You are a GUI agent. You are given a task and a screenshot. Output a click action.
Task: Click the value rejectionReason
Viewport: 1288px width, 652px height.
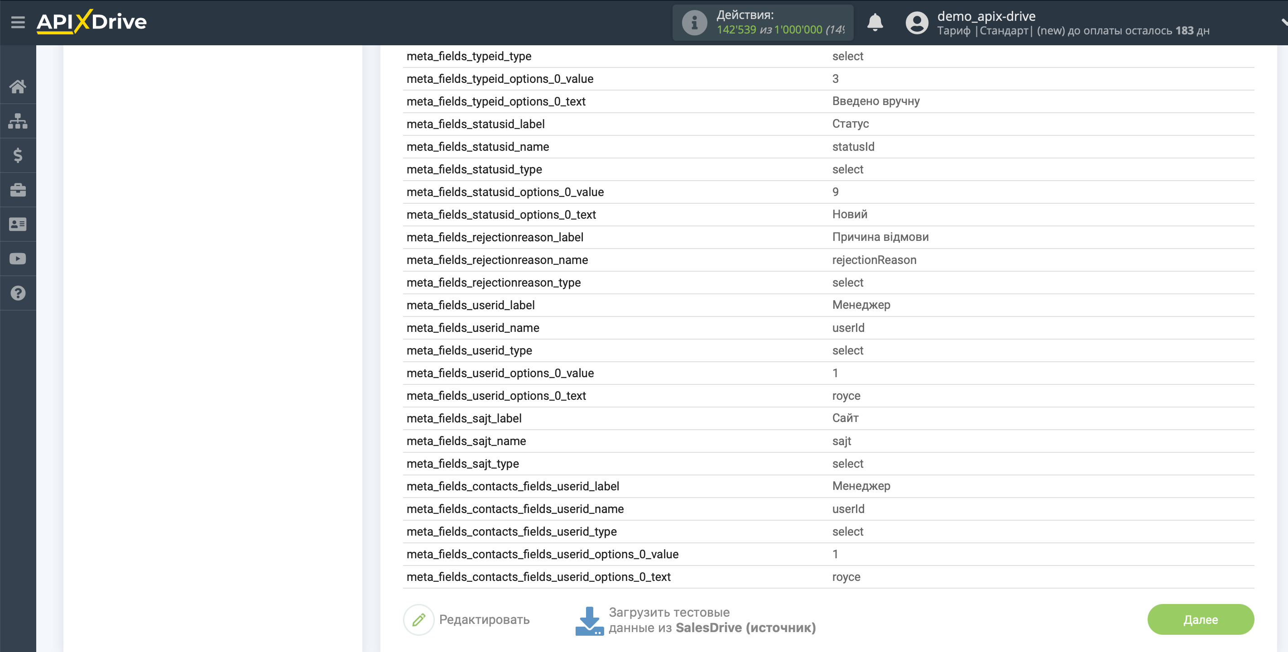[x=874, y=259]
